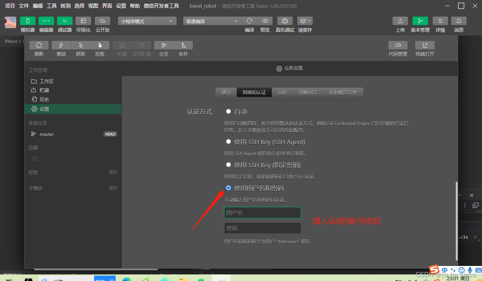Click 显示 next to 标签
The width and height of the screenshot is (482, 281).
(x=113, y=172)
